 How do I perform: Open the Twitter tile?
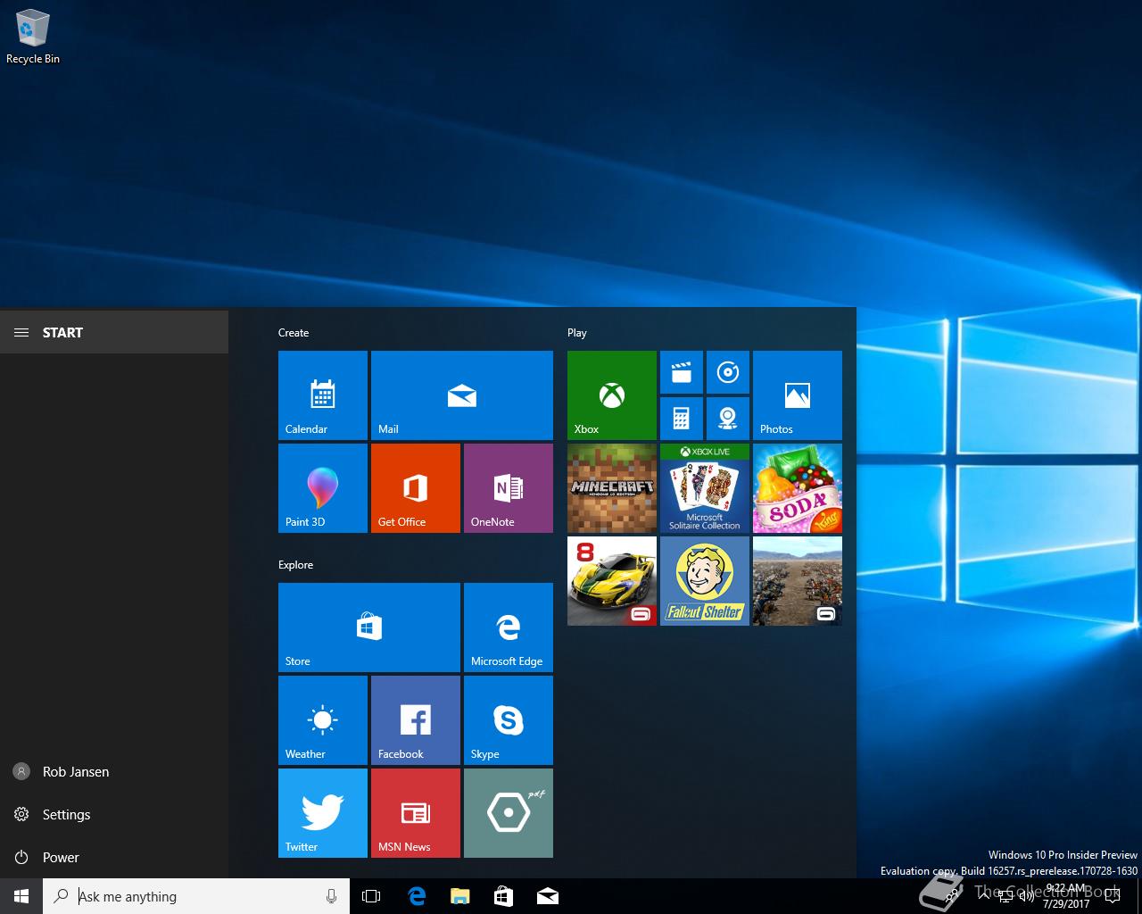pyautogui.click(x=323, y=813)
